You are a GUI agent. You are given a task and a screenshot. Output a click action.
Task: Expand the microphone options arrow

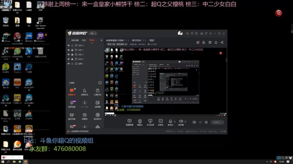click(175, 122)
